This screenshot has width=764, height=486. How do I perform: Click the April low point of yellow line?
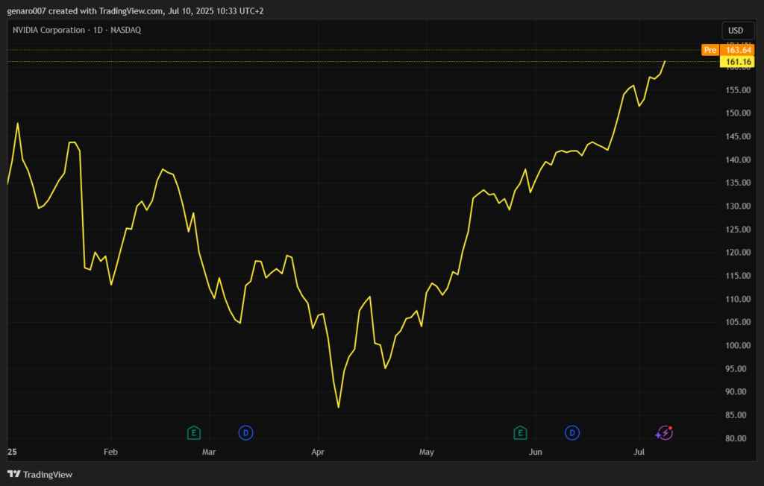coord(338,407)
